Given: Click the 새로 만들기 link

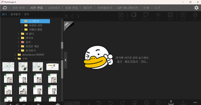Looking at the screenshot, I should click(x=131, y=61).
